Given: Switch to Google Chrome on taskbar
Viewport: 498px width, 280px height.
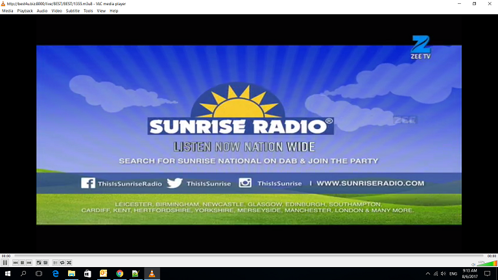Looking at the screenshot, I should (120, 274).
